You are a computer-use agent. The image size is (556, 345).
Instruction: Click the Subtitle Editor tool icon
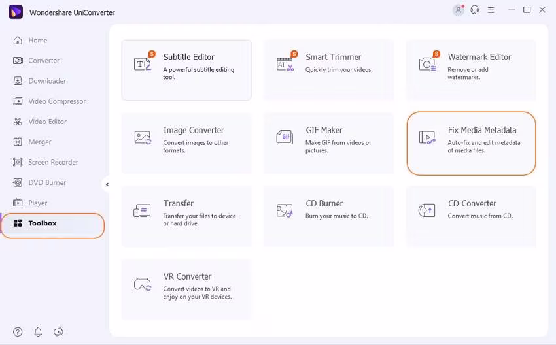click(x=143, y=63)
